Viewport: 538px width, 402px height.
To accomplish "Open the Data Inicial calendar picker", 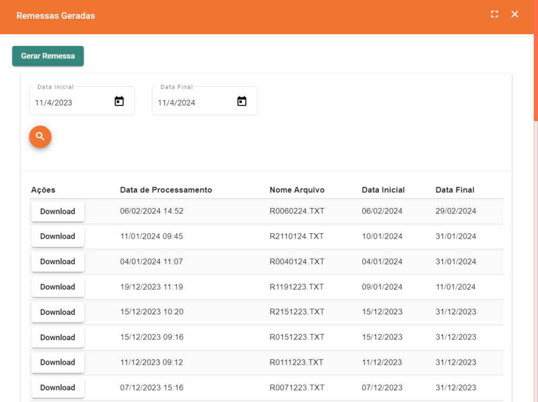I will (119, 101).
